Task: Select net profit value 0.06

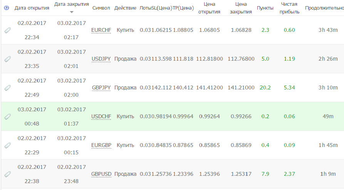Action: (289, 117)
